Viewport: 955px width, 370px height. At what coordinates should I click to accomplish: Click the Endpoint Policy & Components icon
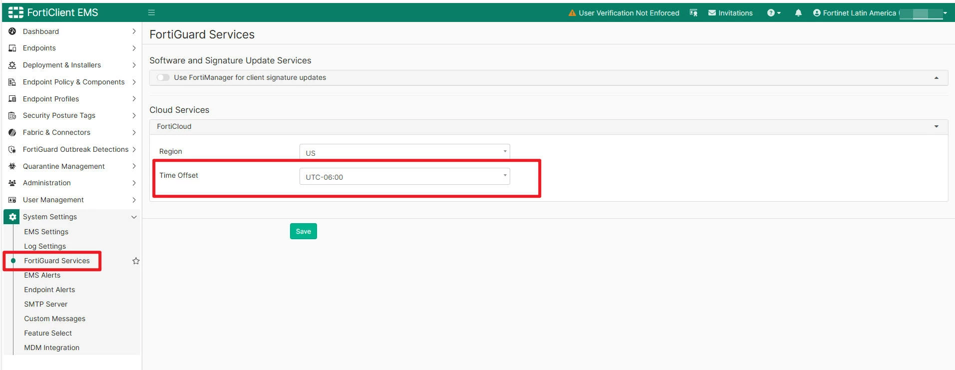pos(12,82)
